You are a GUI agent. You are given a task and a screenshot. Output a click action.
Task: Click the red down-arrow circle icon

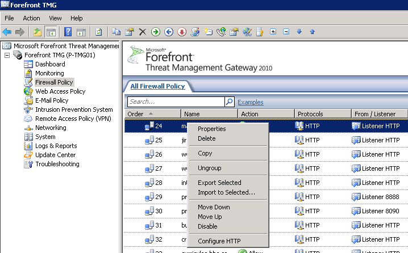182,32
